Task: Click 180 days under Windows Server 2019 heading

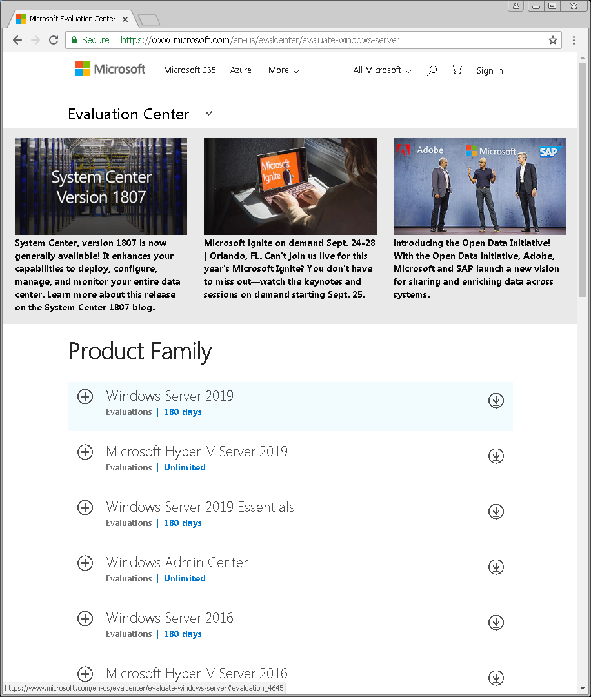Action: tap(183, 412)
